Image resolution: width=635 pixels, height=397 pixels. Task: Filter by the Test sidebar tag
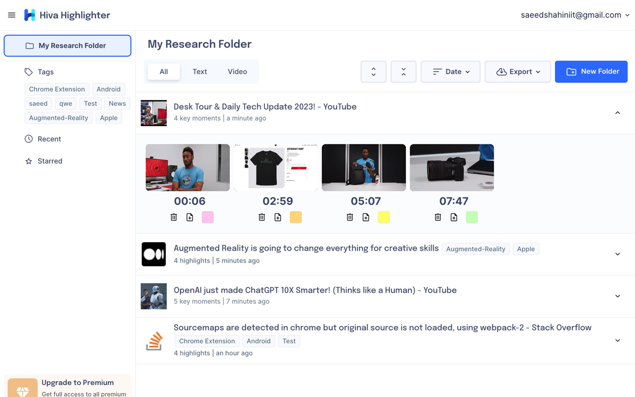[x=90, y=104]
